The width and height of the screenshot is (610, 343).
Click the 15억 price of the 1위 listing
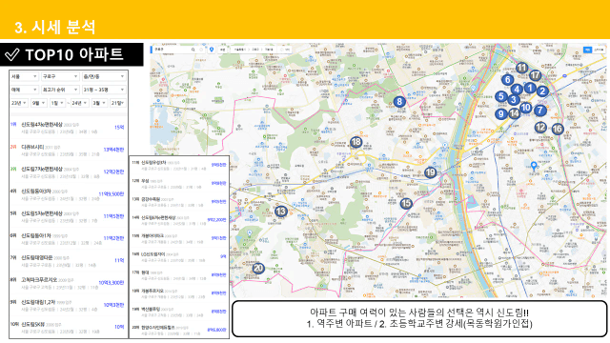pyautogui.click(x=119, y=128)
